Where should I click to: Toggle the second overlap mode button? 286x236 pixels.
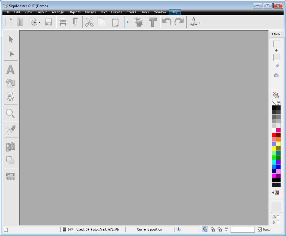(213, 229)
